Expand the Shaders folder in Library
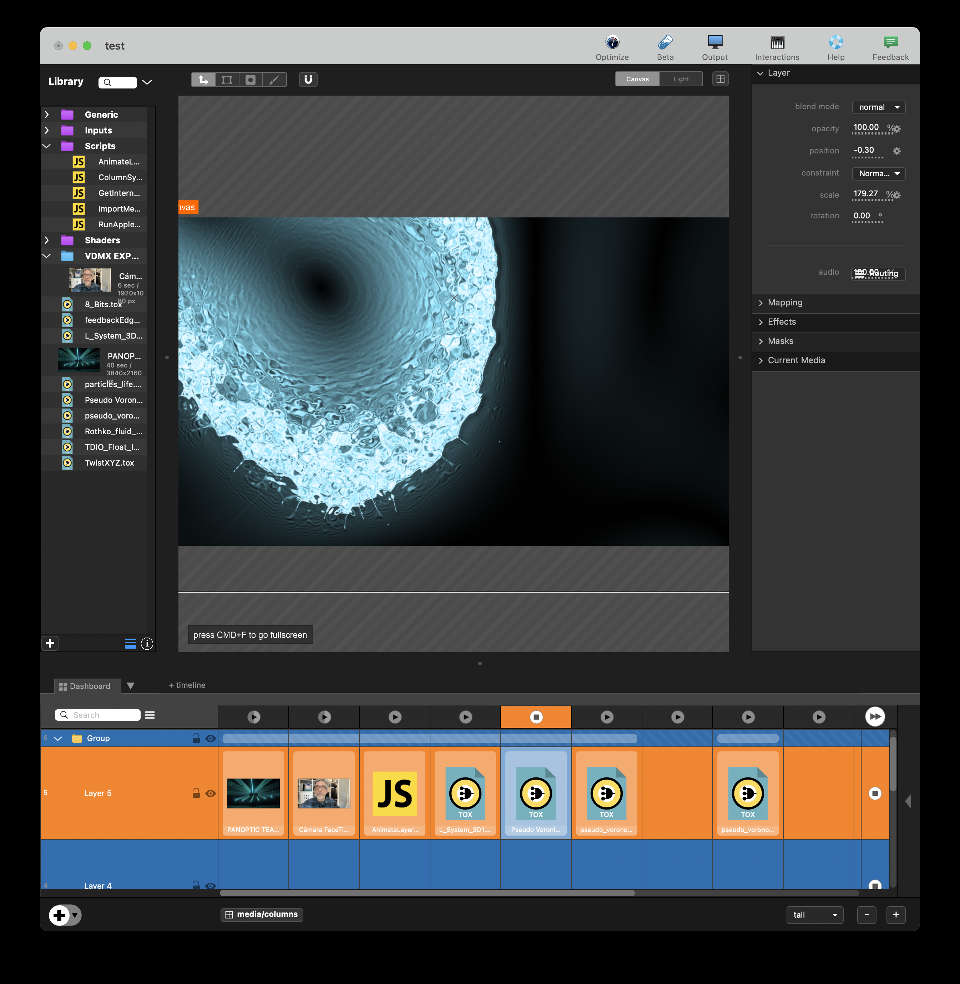The width and height of the screenshot is (960, 984). [x=47, y=240]
